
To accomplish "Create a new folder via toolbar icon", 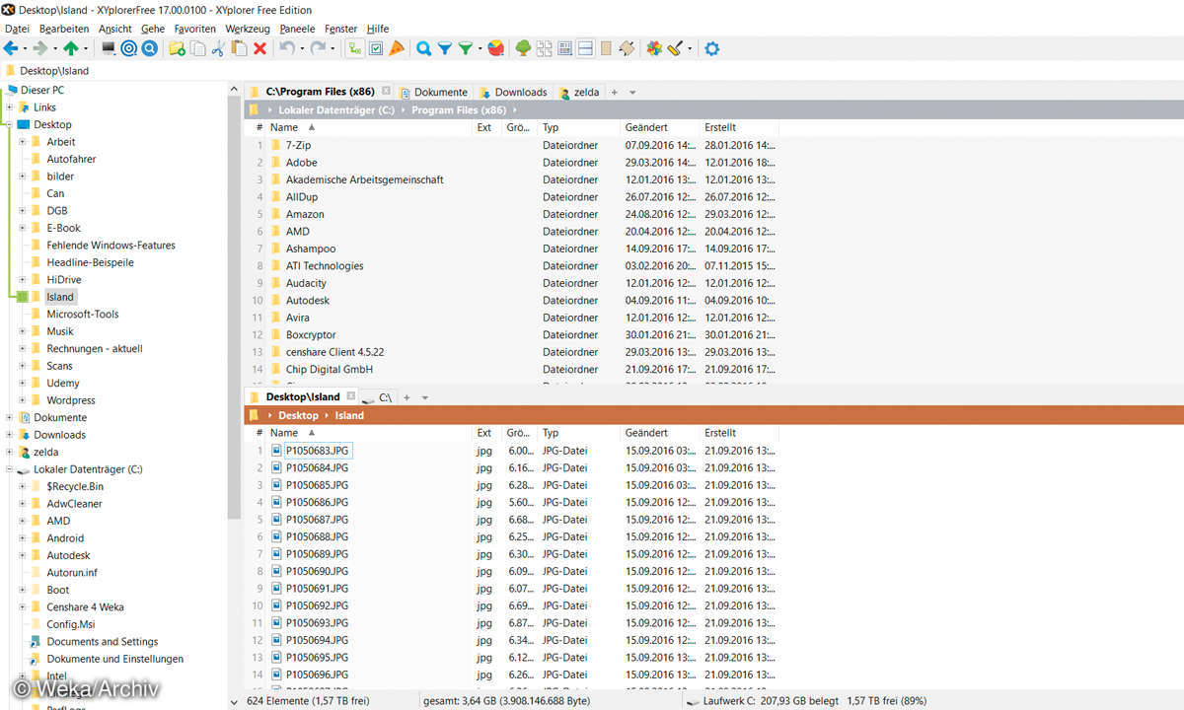I will click(x=177, y=48).
